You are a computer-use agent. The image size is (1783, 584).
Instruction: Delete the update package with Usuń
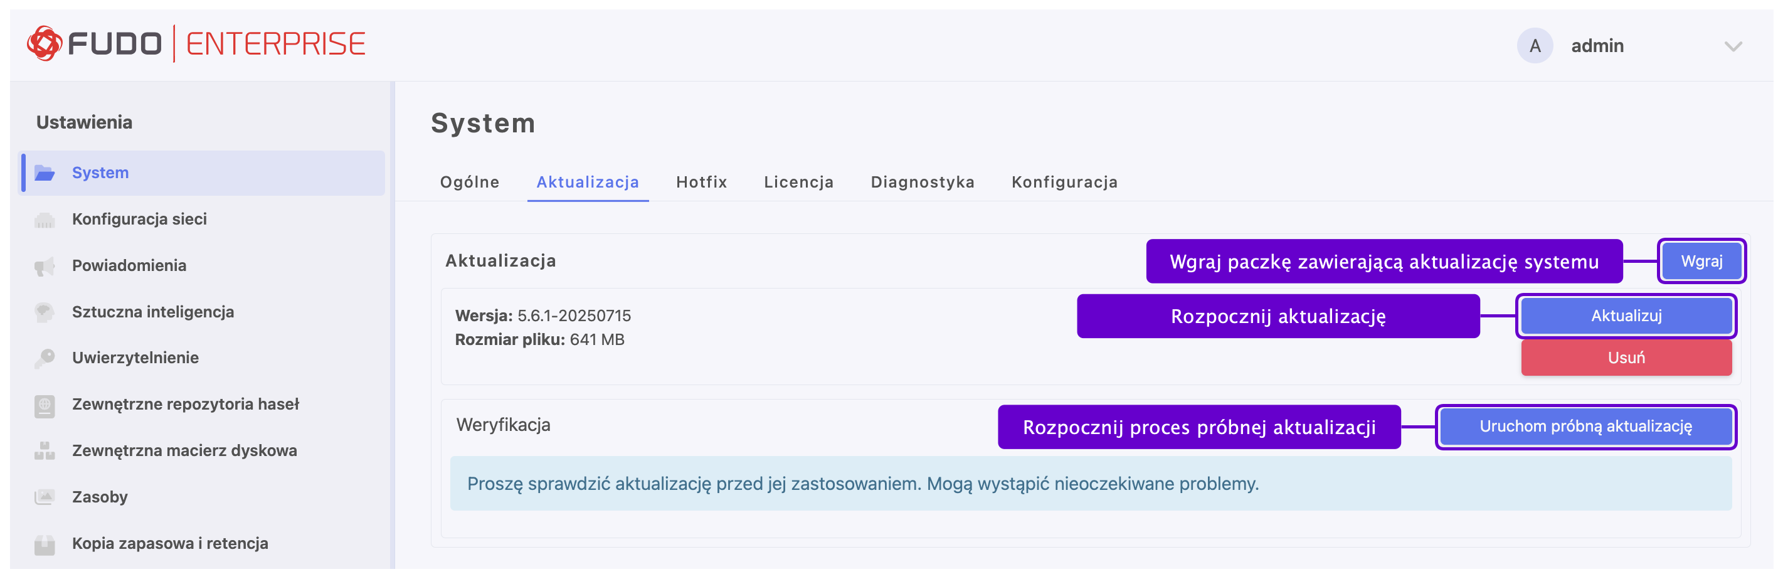[1626, 358]
